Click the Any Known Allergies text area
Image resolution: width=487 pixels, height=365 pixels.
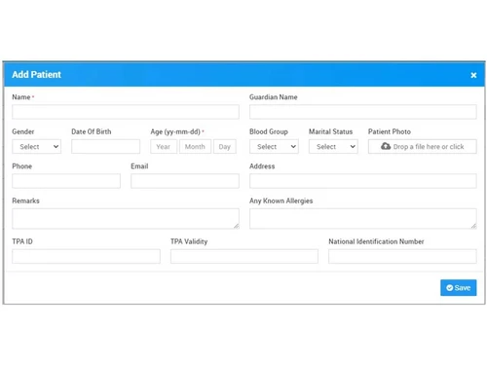pyautogui.click(x=363, y=219)
